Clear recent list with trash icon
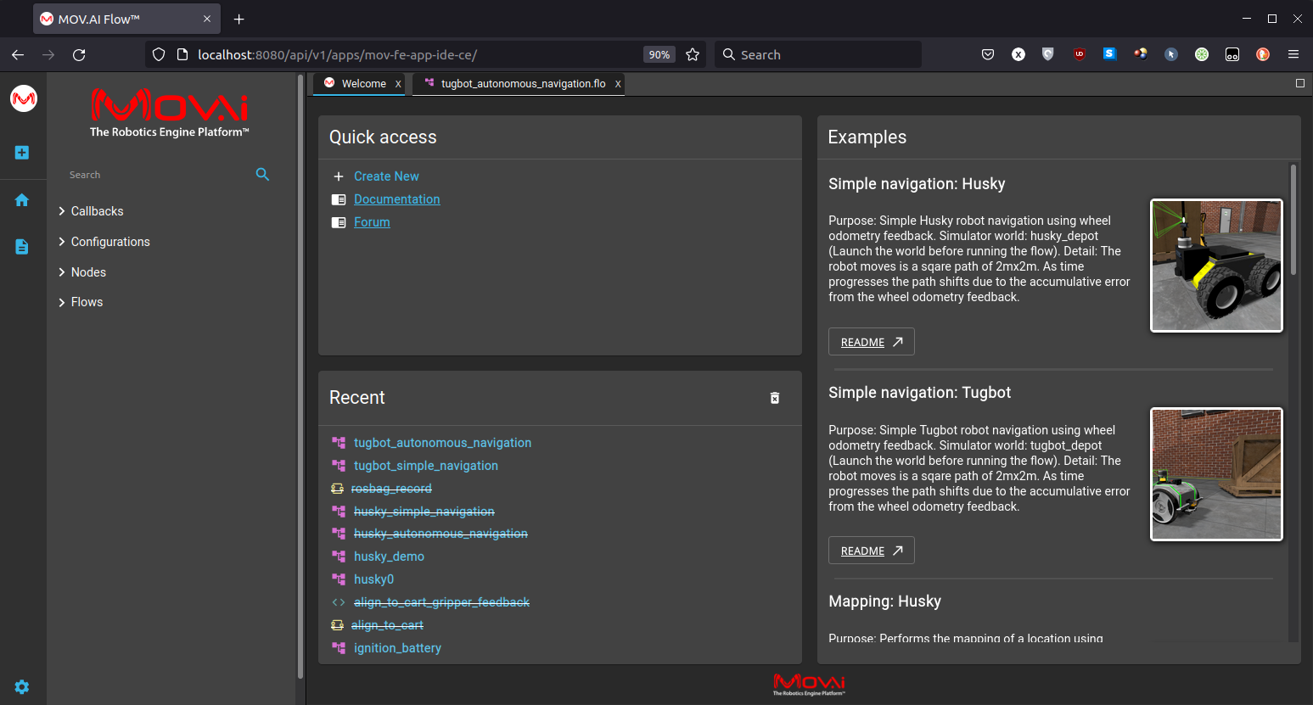Viewport: 1313px width, 705px height. 774,398
